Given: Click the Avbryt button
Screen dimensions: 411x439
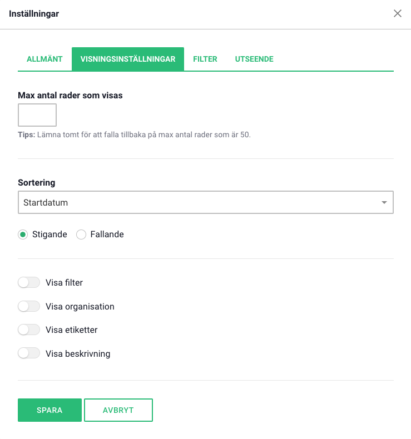Looking at the screenshot, I should pyautogui.click(x=118, y=410).
